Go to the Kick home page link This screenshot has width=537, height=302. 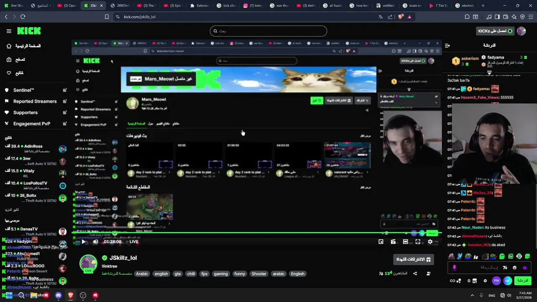24,46
